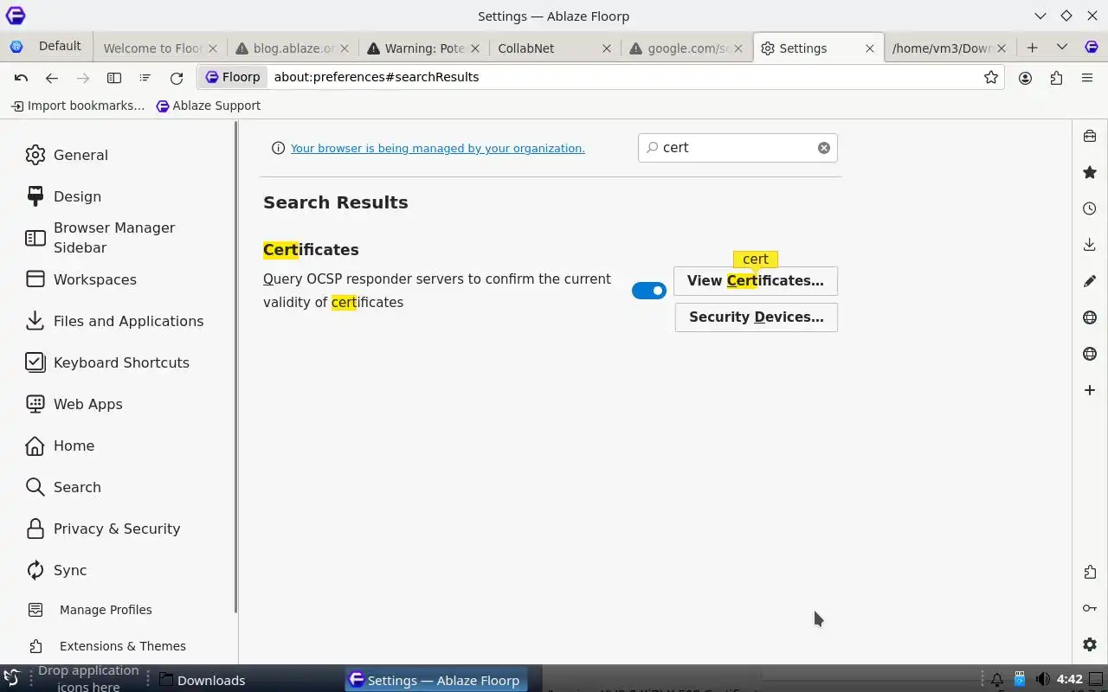Image resolution: width=1108 pixels, height=692 pixels.
Task: Open the upper globe web panel
Action: (1090, 317)
